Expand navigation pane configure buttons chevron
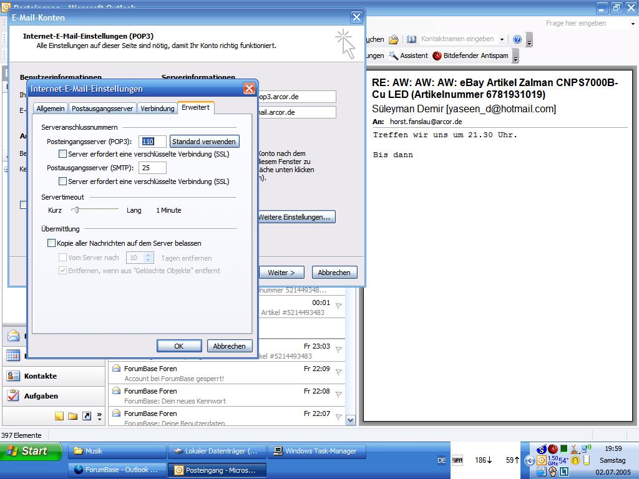This screenshot has height=479, width=639. [99, 416]
